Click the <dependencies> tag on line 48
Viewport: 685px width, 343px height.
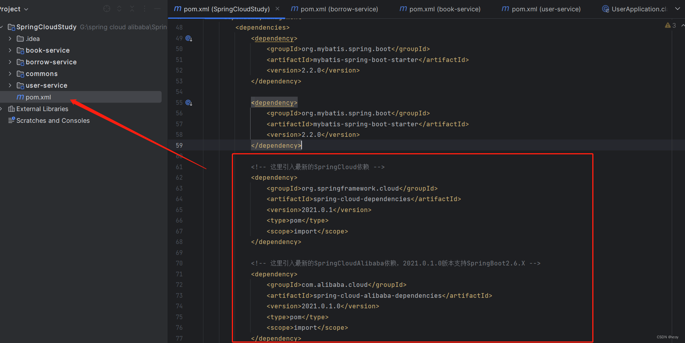coord(263,28)
